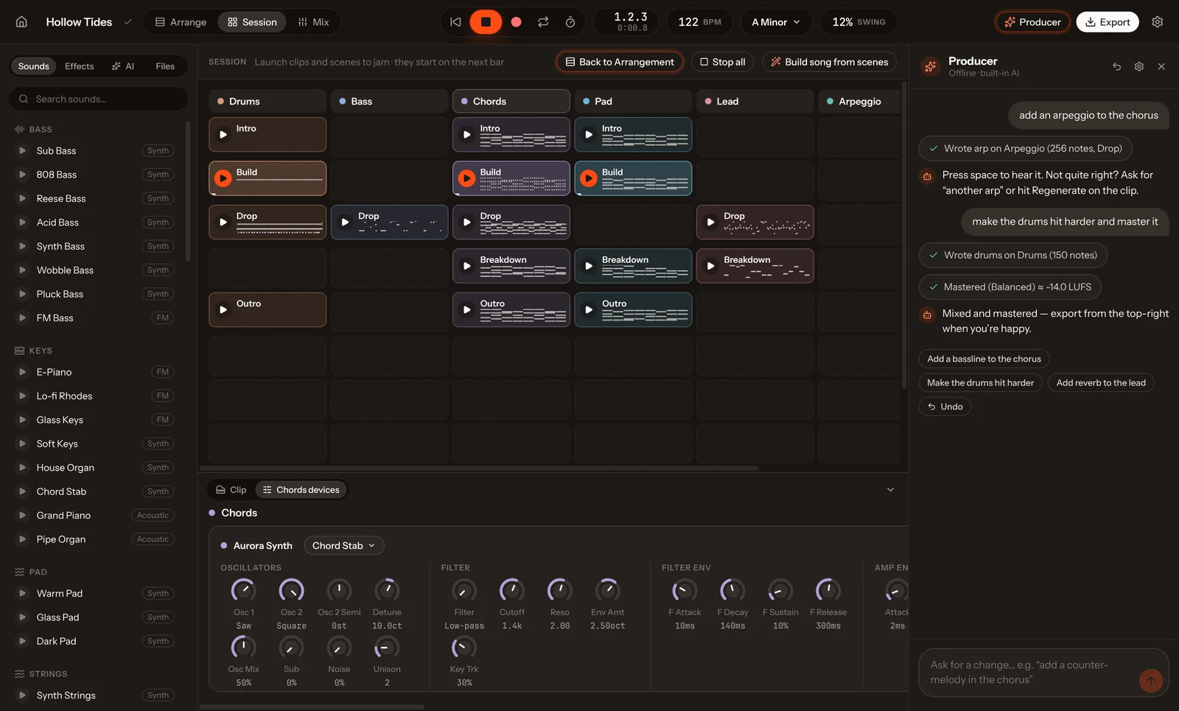This screenshot has height=711, width=1179.
Task: Open the Files tab in browser
Action: coord(165,66)
